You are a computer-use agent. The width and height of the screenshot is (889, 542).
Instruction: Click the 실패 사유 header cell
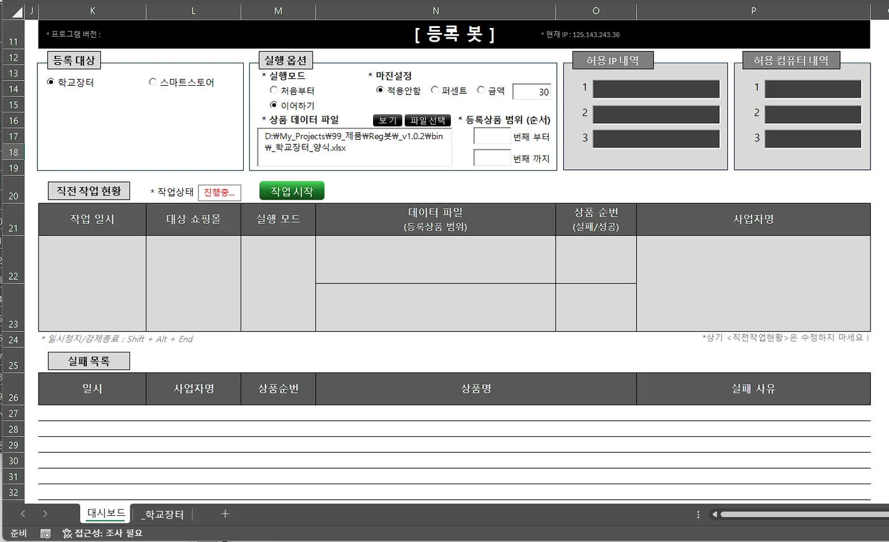(x=753, y=389)
